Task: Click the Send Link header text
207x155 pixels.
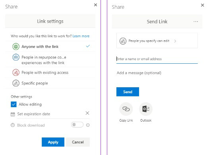Action: pyautogui.click(x=157, y=22)
